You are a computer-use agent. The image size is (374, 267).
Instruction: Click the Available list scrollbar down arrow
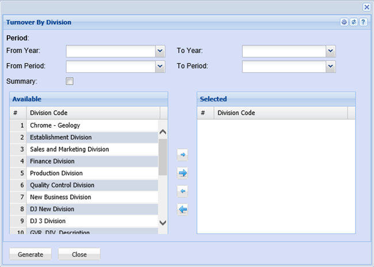tap(162, 222)
